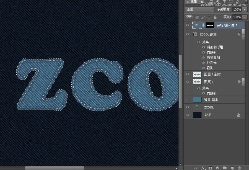Click the fx badge on ZCOOL 副本
249x170 pixels.
[239, 34]
